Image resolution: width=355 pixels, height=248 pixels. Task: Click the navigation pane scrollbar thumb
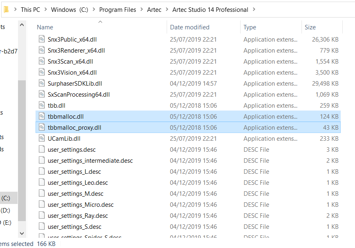click(22, 151)
